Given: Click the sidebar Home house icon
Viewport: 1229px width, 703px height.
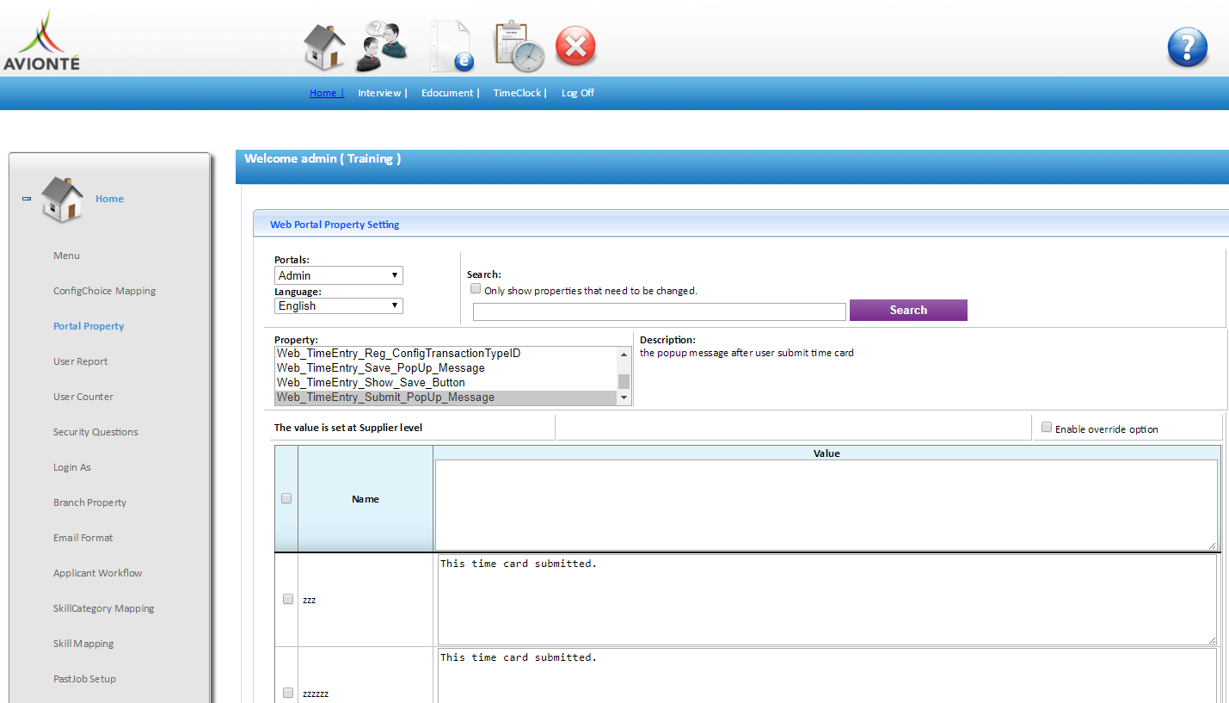Looking at the screenshot, I should 63,200.
